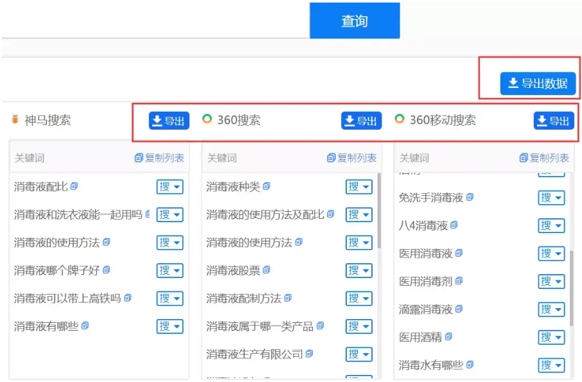Open the 搜 dropdown for 消毒液属于哪一类产品
This screenshot has height=382, width=582.
pyautogui.click(x=359, y=326)
